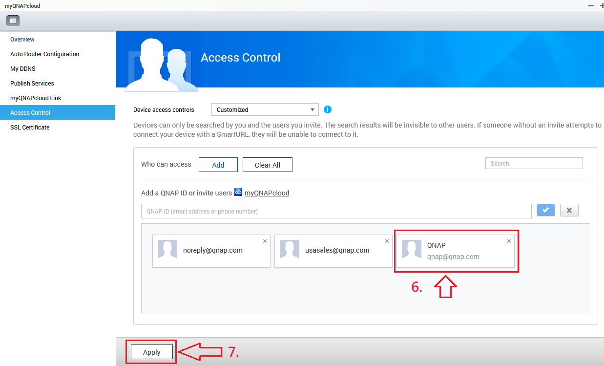Viewport: 604px width, 366px height.
Task: Cancel QNAP ID entry with X button
Action: pos(569,211)
